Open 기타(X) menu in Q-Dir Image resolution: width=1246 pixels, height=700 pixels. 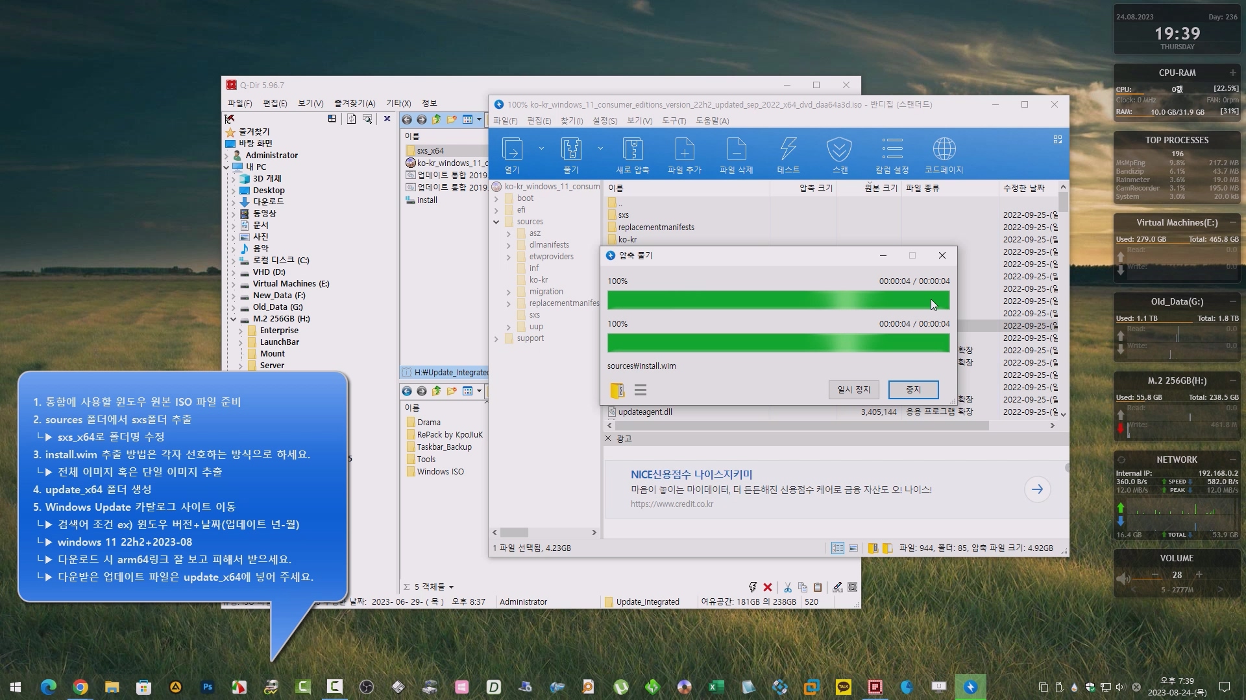click(398, 103)
